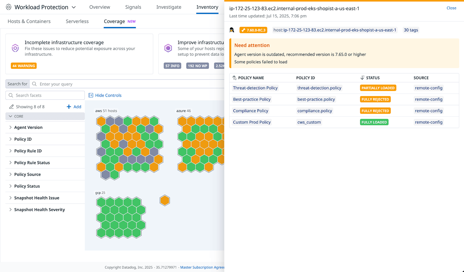Image resolution: width=464 pixels, height=272 pixels.
Task: Click the threat-detection.policy ID
Action: 319,88
